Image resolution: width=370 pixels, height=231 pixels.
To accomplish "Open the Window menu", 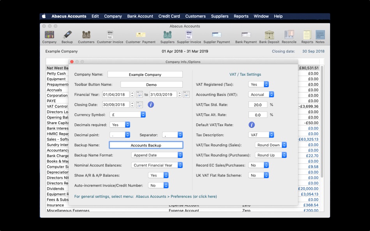I will (x=261, y=16).
